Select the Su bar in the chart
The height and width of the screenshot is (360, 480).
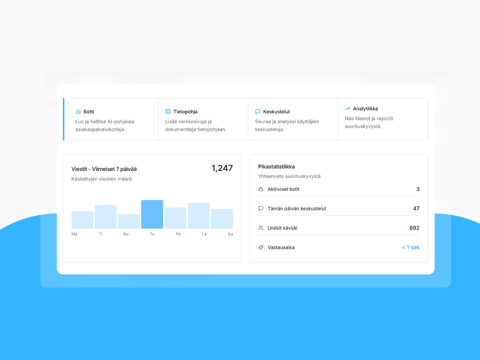point(222,219)
